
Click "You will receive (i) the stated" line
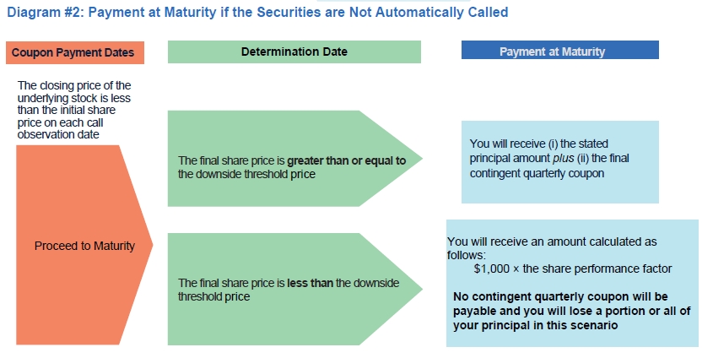coord(540,144)
